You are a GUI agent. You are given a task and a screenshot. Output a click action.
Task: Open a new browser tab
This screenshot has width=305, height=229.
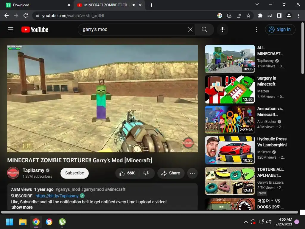tap(152, 5)
